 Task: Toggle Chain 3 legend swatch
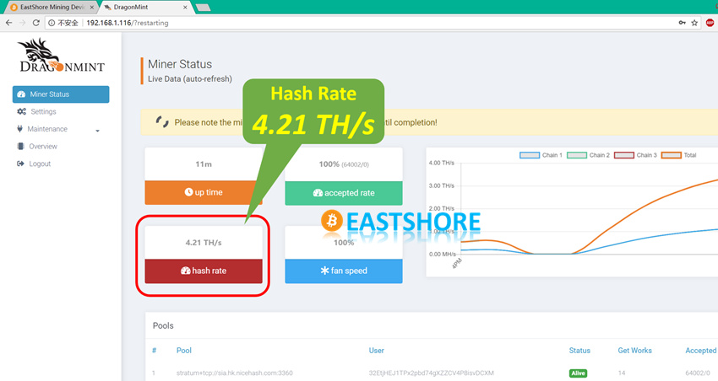point(624,155)
